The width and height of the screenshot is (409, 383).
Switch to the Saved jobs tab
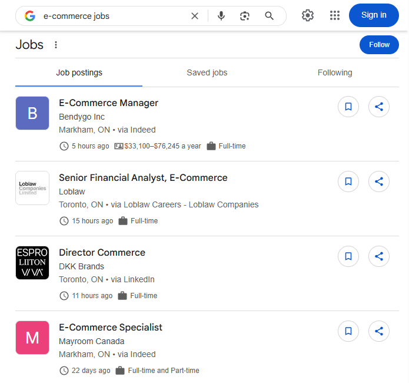click(207, 72)
